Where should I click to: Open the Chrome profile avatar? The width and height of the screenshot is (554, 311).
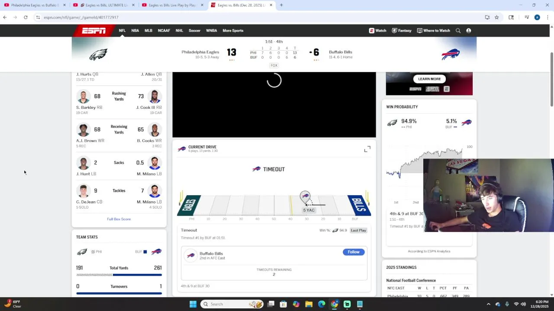(x=537, y=17)
